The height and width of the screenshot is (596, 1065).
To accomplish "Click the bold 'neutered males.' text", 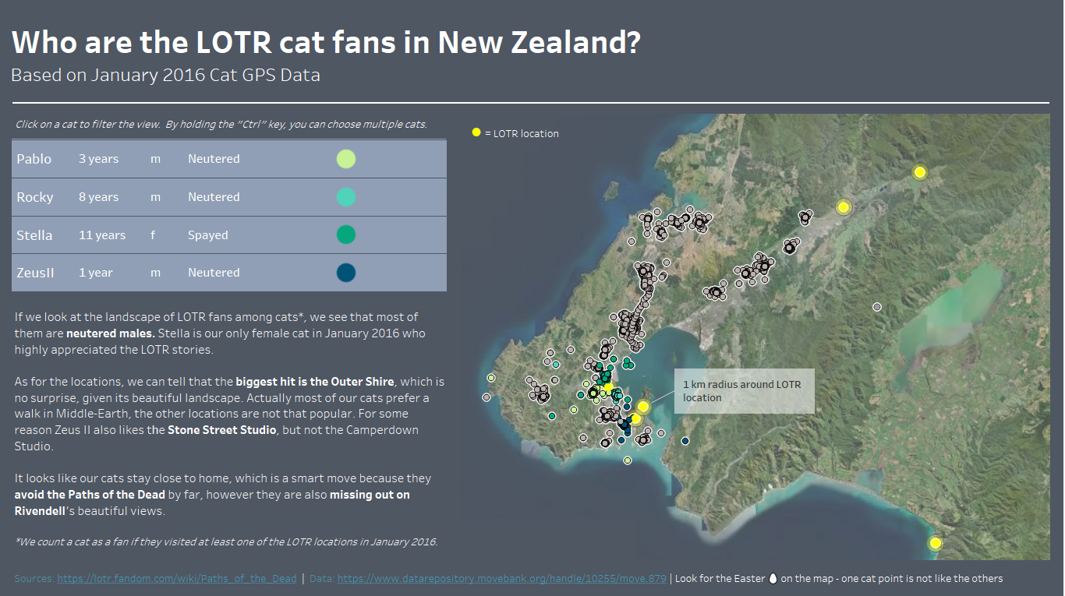I will point(111,333).
